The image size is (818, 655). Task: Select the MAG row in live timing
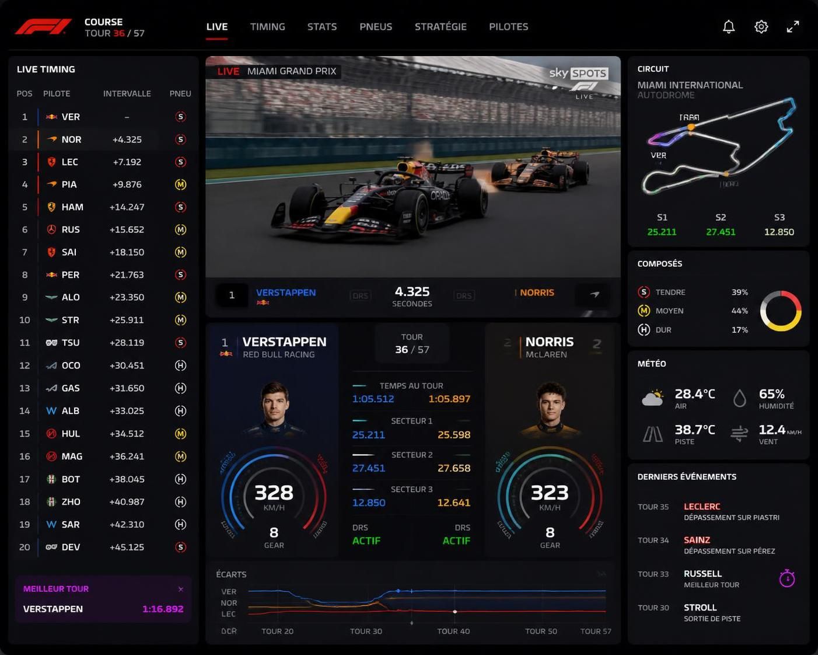(x=103, y=457)
